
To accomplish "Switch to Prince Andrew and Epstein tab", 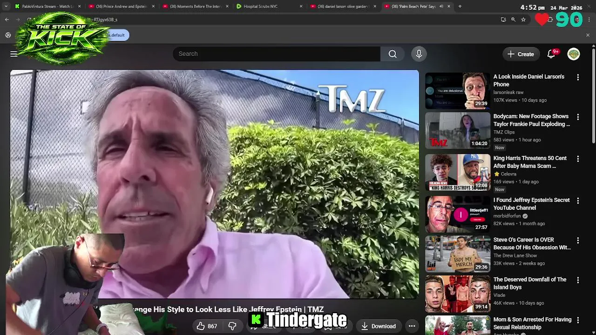I will (121, 7).
